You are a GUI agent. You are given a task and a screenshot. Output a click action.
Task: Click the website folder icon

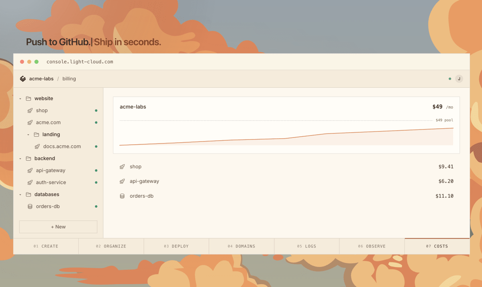tap(29, 99)
